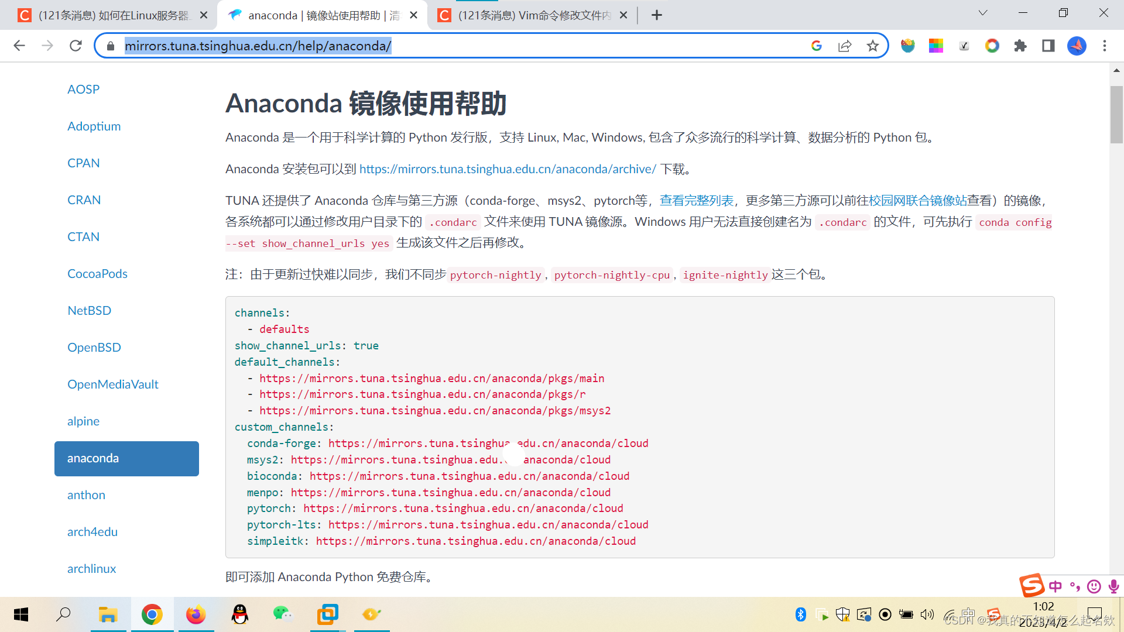This screenshot has width=1124, height=632.
Task: Go back to the previous page
Action: [x=19, y=46]
